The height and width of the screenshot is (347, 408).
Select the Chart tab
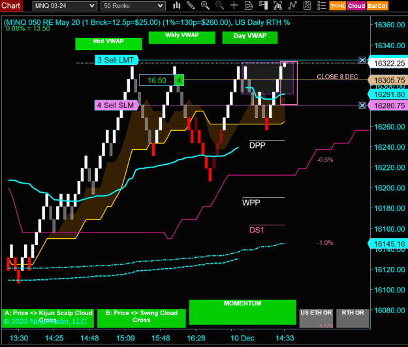coord(11,5)
